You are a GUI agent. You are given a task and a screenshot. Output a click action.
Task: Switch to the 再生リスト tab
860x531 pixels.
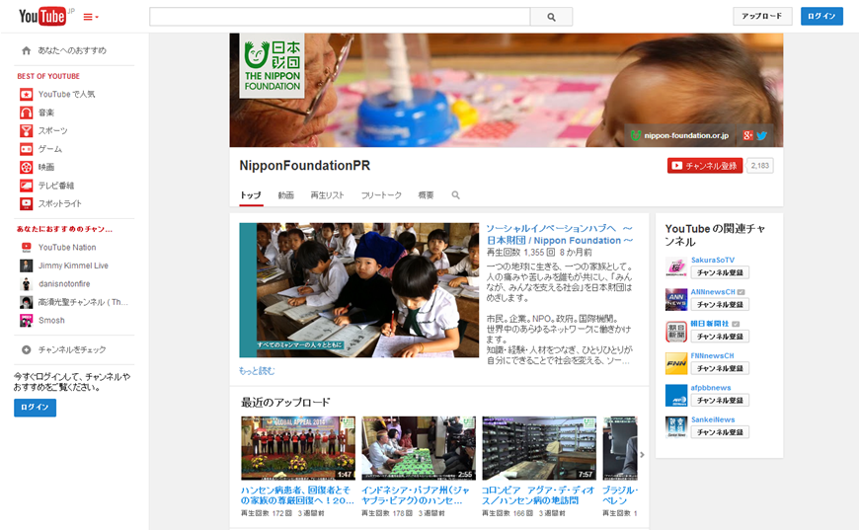click(x=328, y=195)
